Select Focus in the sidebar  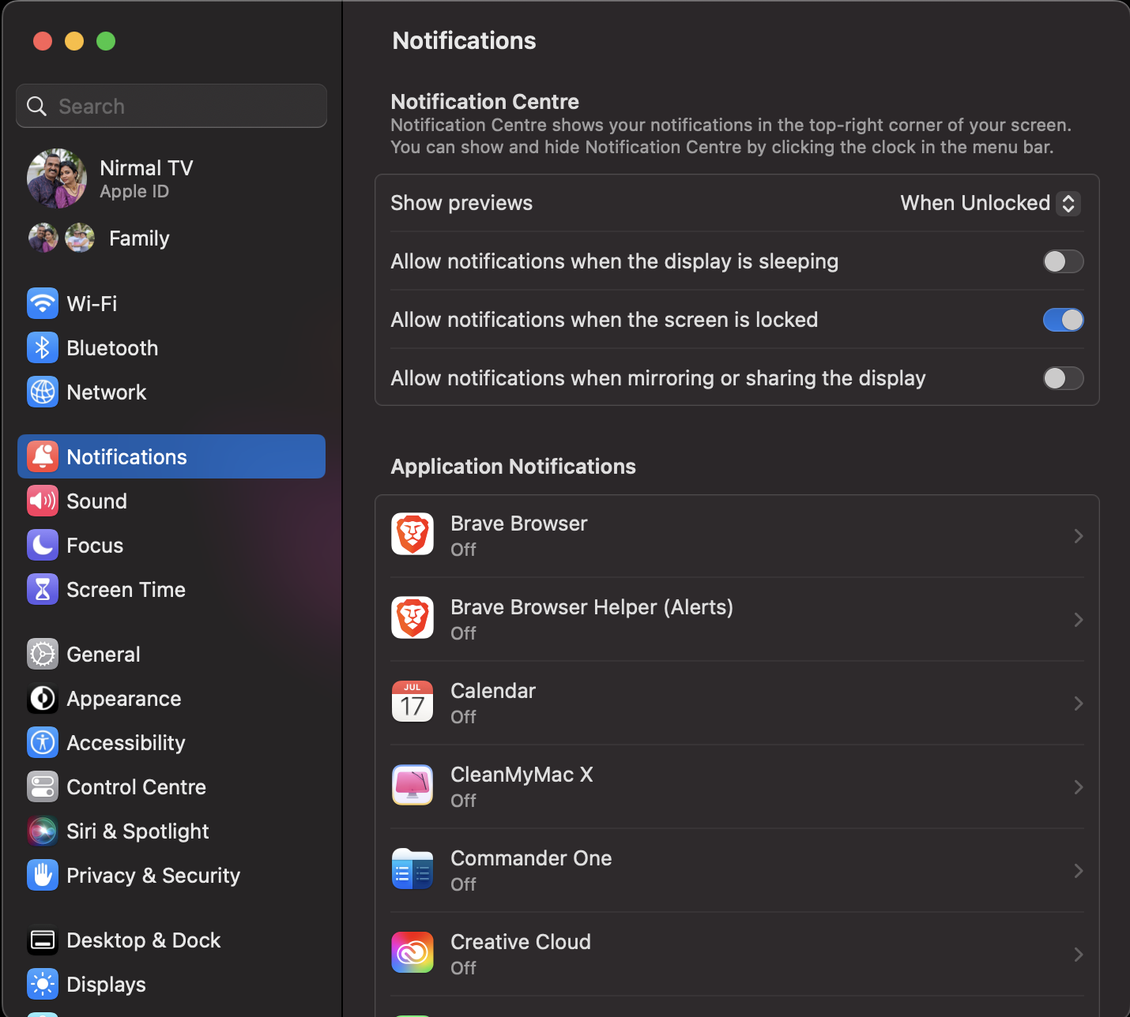pos(171,545)
